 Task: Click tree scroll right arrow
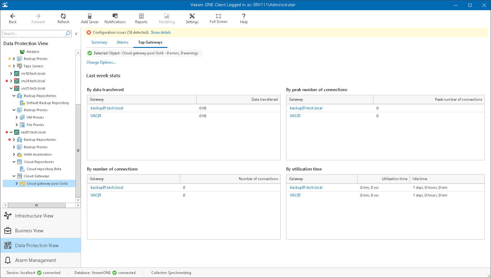click(78, 205)
